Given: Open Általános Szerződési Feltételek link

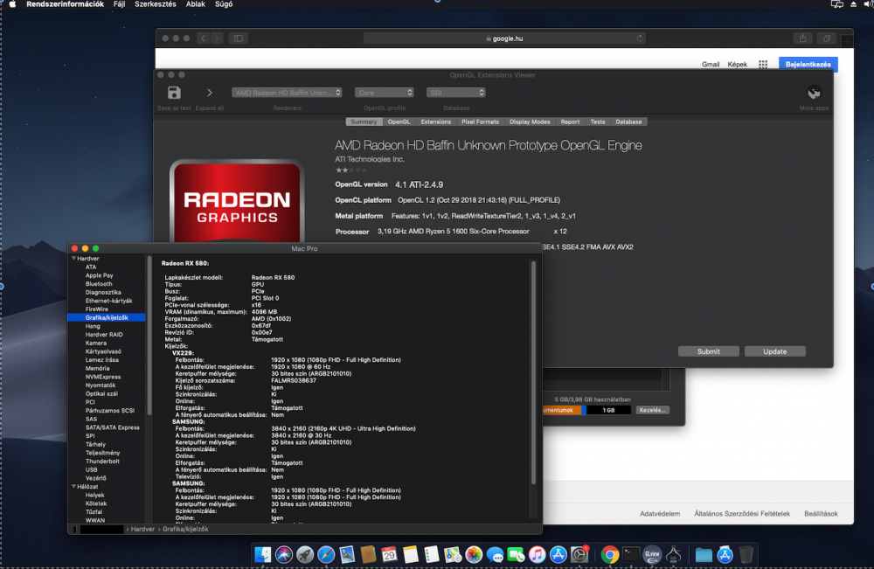Looking at the screenshot, I should click(x=742, y=514).
